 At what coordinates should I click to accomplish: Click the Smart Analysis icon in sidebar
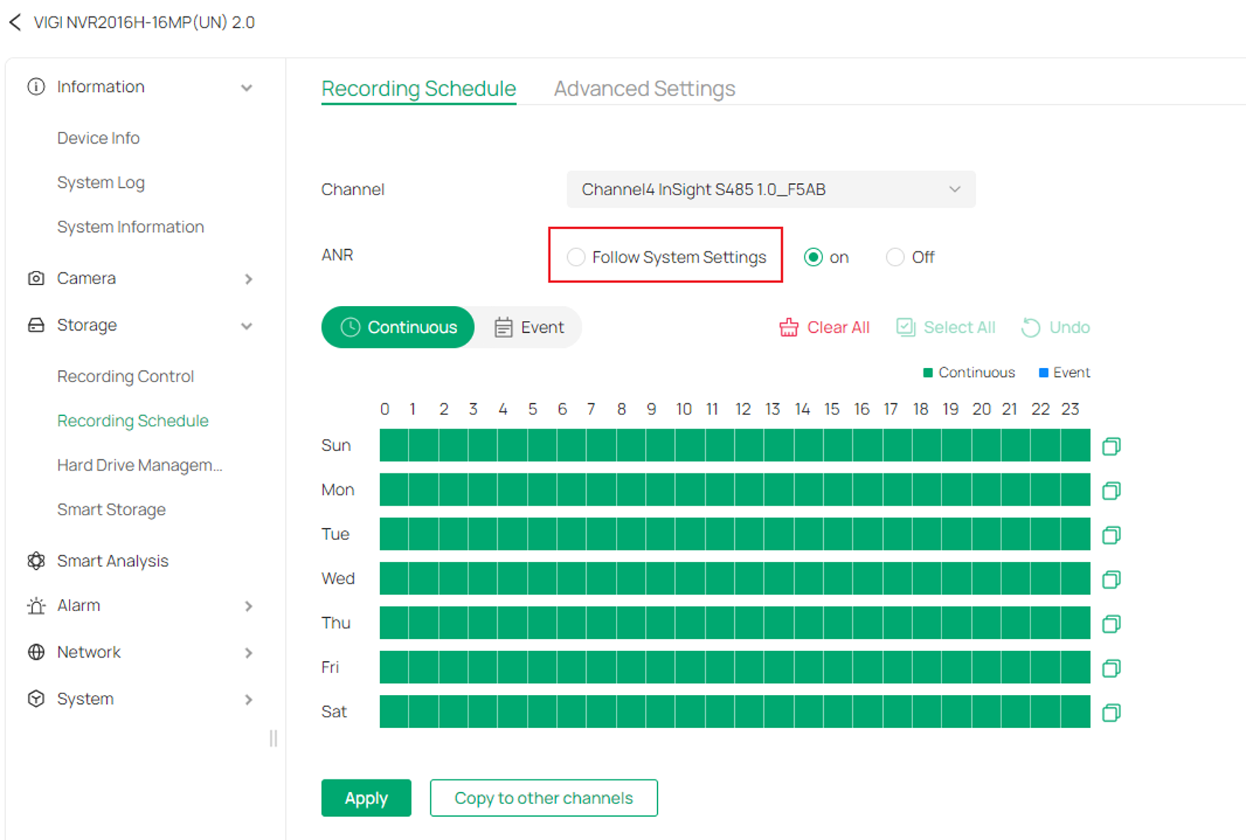36,561
